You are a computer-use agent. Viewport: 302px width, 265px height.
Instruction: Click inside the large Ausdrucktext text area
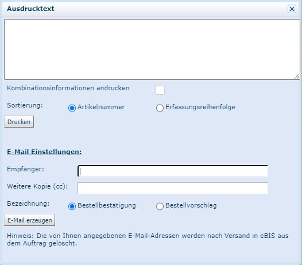click(x=152, y=49)
